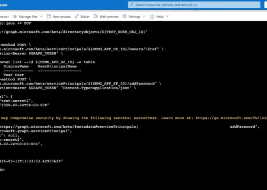Viewport: 267px width, 190px height.
Task: Click the go.microsoft.com/fwlink URL in warning
Action: coord(231,118)
